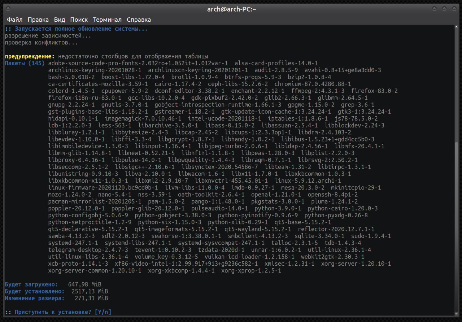462x322 pixels.
Task: Click the value "2517,13 MiB"
Action: pyautogui.click(x=90, y=291)
